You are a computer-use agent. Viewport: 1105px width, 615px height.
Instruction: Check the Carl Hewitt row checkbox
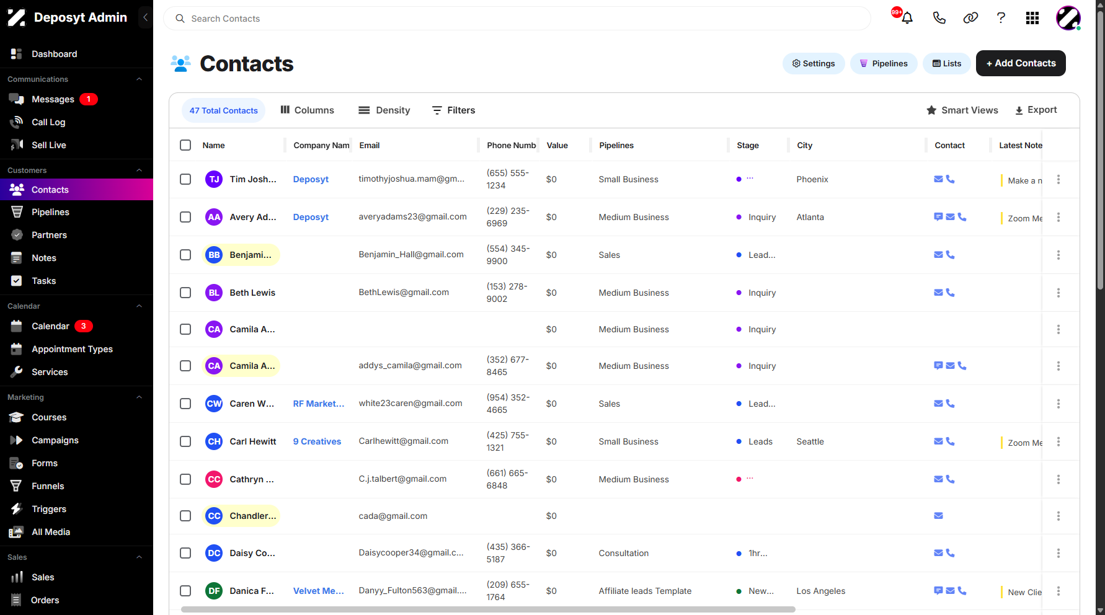185,441
